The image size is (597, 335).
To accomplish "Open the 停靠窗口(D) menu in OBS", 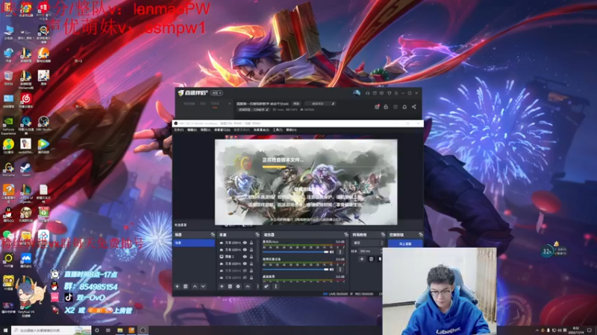I will pos(222,130).
